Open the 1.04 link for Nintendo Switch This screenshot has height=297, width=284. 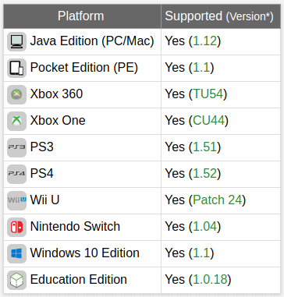(204, 227)
